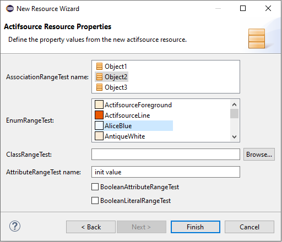Image resolution: width=282 pixels, height=242 pixels.
Task: Click the EnumRangeTest list scroll up arrow
Action: (x=234, y=105)
